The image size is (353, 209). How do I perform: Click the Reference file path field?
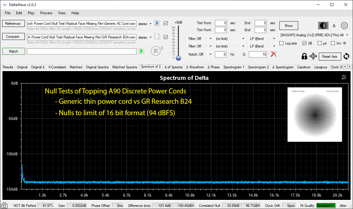click(x=82, y=24)
